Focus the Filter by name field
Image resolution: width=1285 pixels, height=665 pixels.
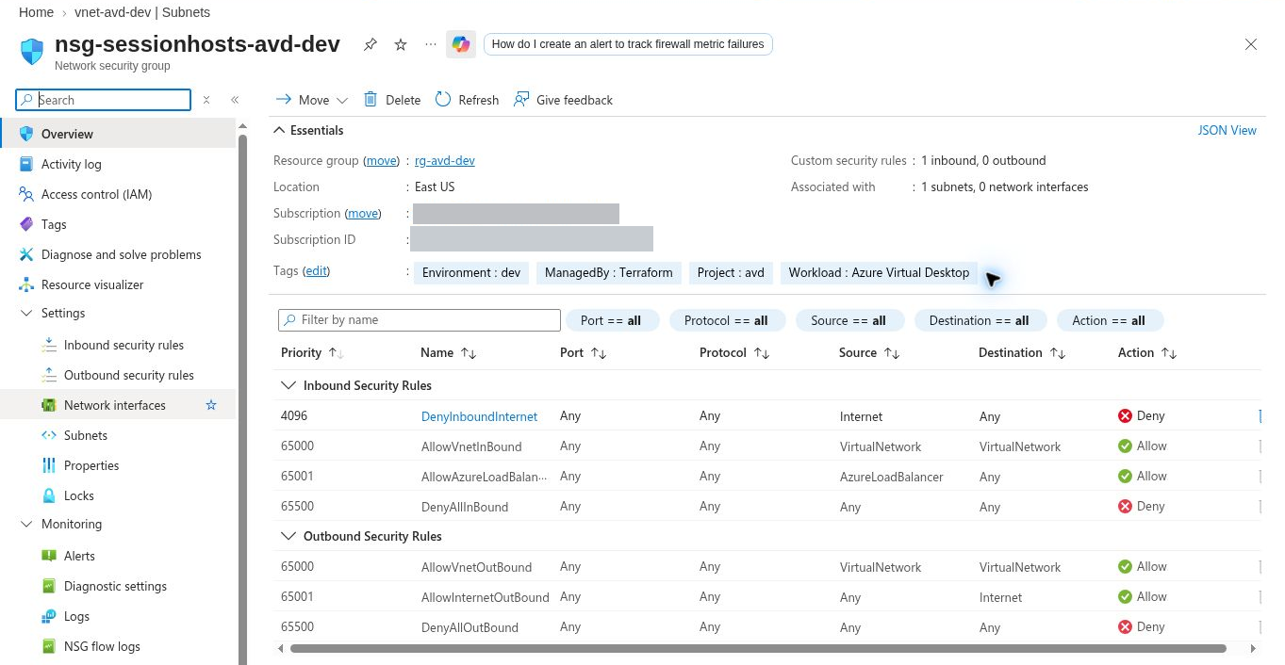[x=420, y=320]
